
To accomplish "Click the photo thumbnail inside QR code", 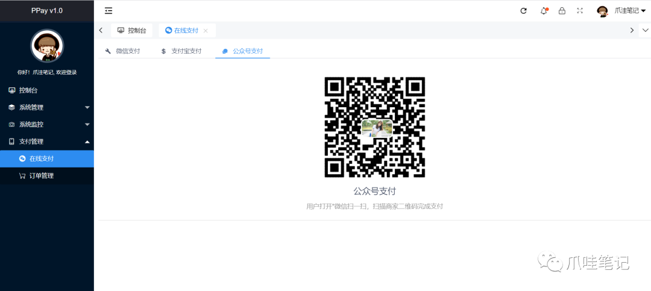I will coord(377,128).
